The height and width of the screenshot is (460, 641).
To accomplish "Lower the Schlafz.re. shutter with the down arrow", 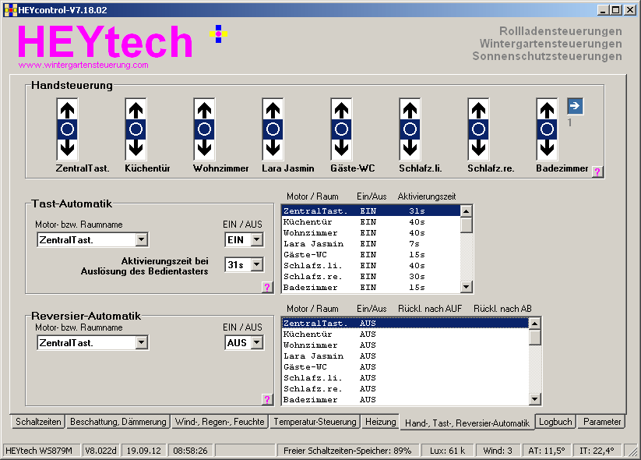I will tap(479, 150).
